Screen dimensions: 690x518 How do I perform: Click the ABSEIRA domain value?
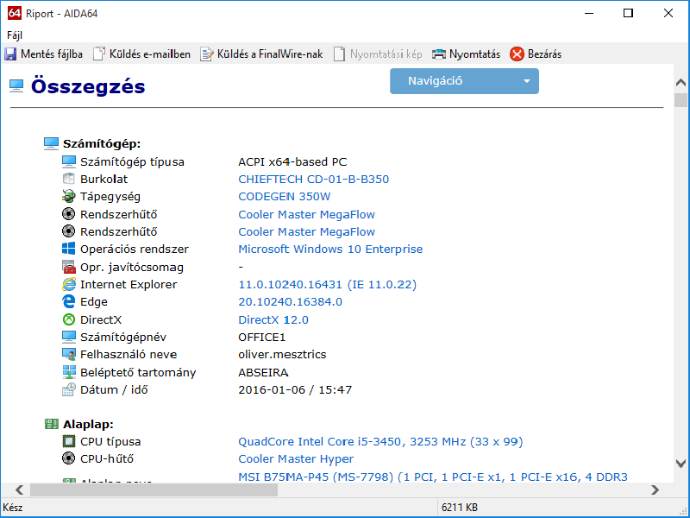263,373
